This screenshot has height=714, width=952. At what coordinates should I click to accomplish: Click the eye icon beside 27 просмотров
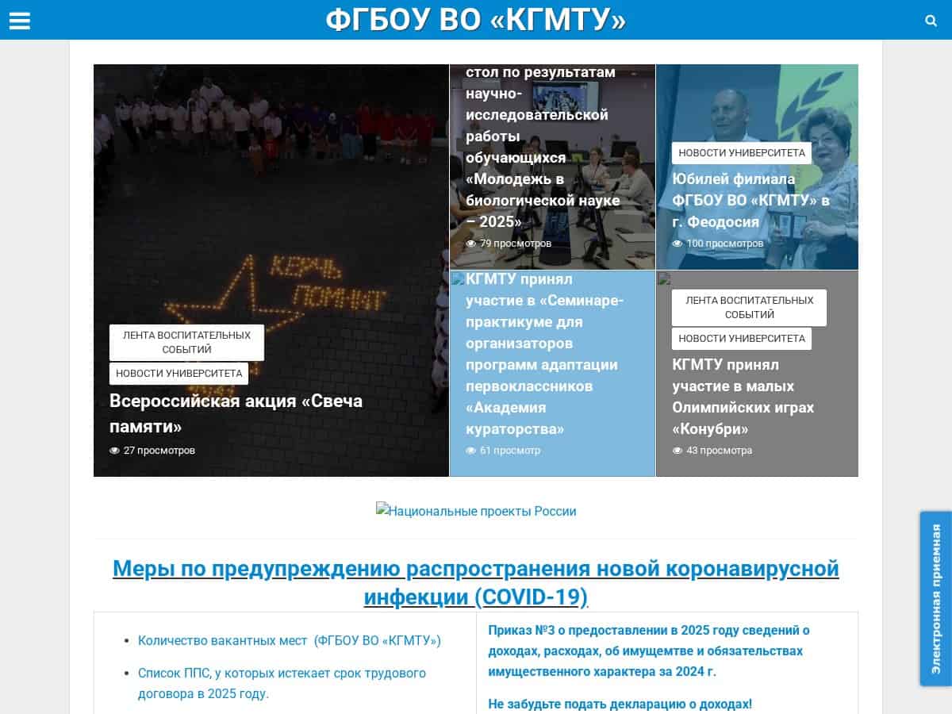tap(114, 451)
